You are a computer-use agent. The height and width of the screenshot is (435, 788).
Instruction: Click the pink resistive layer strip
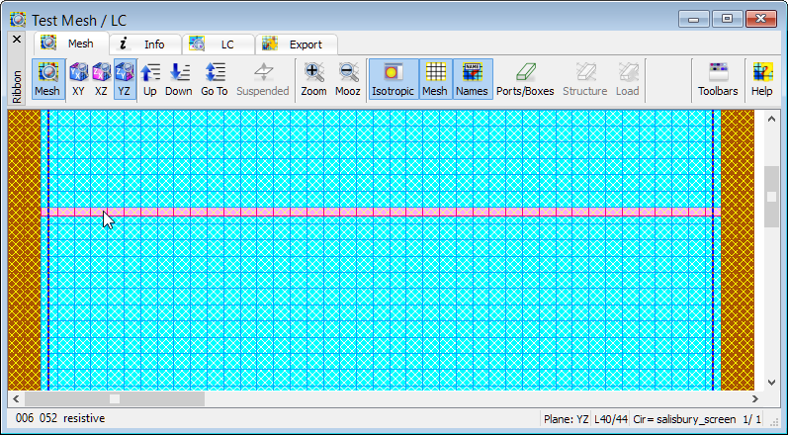[395, 212]
